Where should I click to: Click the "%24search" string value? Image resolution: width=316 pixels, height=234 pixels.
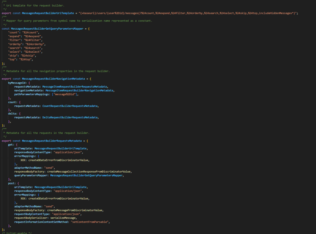34,48
